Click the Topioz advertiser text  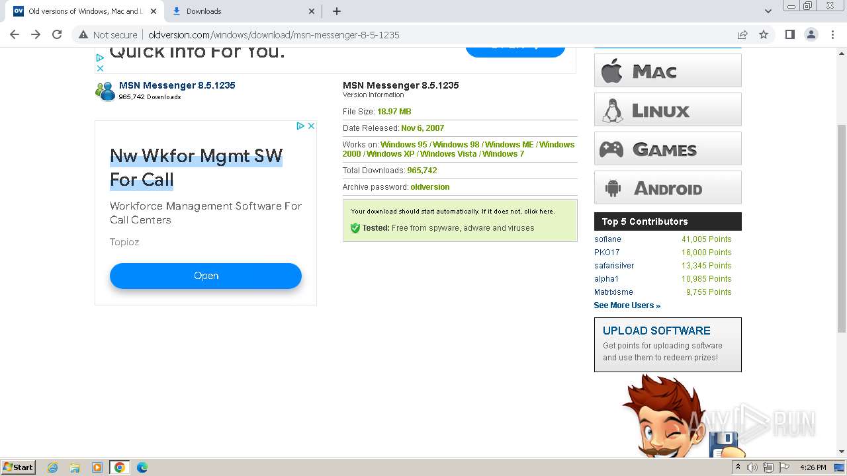[x=124, y=242]
